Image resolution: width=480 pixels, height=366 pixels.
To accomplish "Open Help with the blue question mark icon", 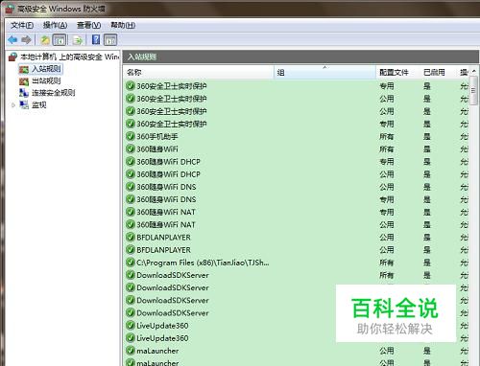I will [x=96, y=40].
